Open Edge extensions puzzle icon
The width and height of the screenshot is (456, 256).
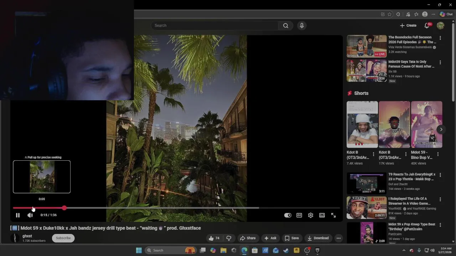tap(398, 14)
